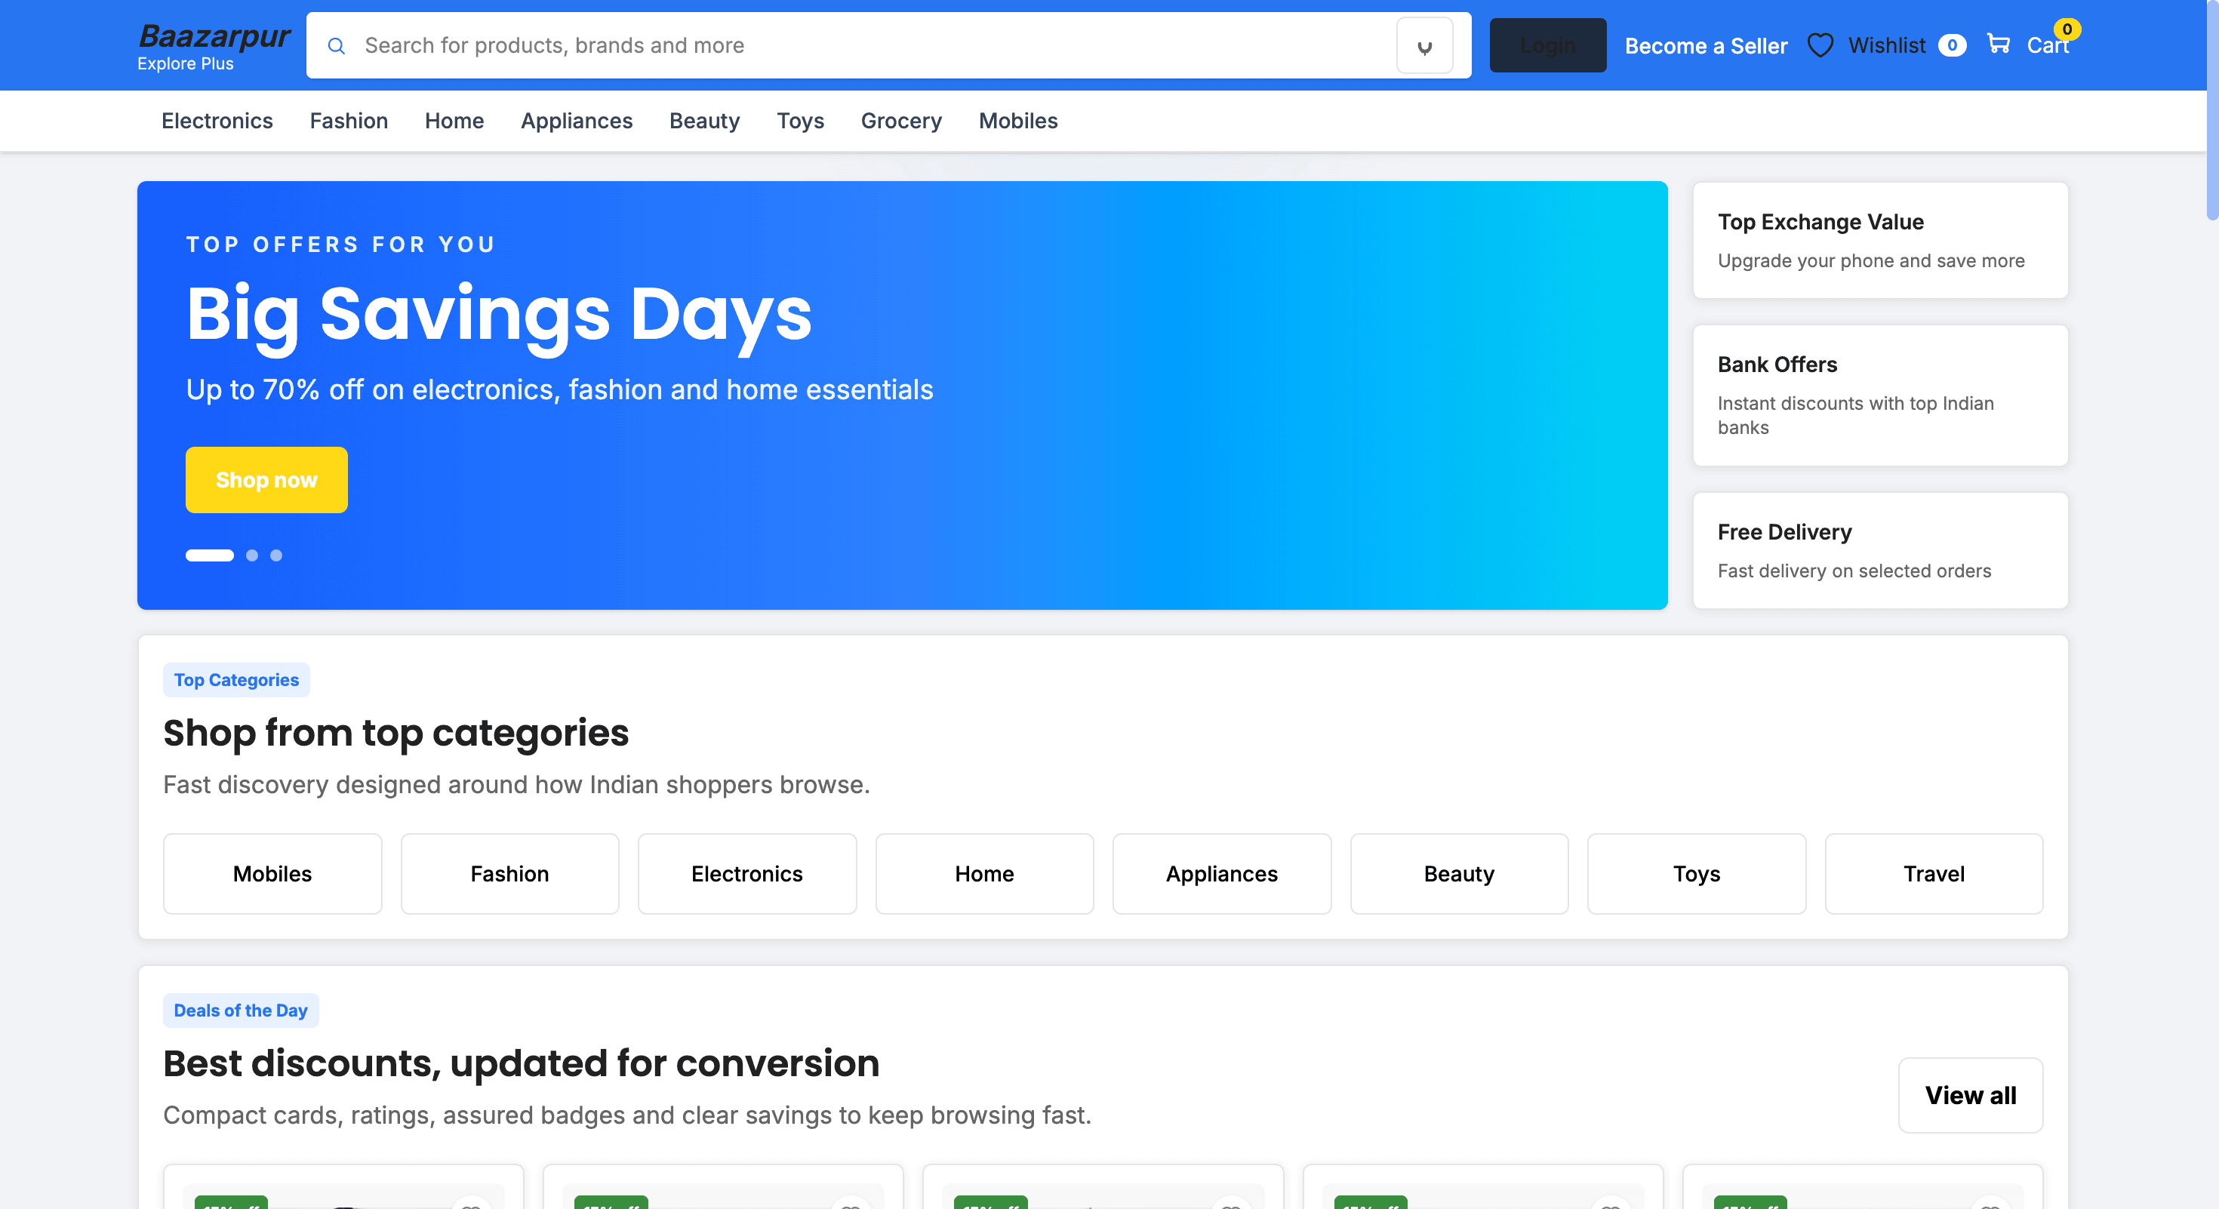2219x1209 pixels.
Task: Click 'Best discounts, updated for conversion' heading
Action: (521, 1063)
